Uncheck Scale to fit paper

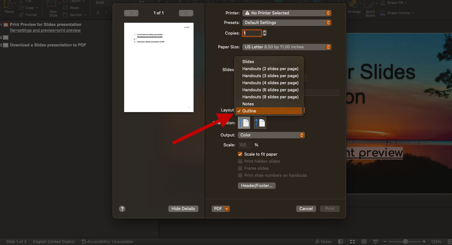point(240,154)
